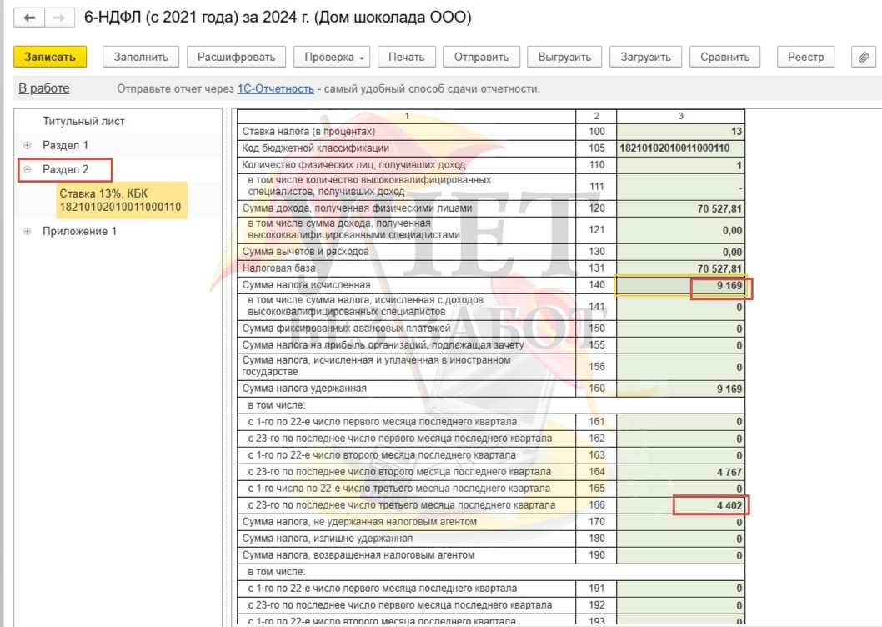The height and width of the screenshot is (627, 882).
Task: Click 'Сумма фиксированных авансовых платежей' label
Action: tap(346, 329)
